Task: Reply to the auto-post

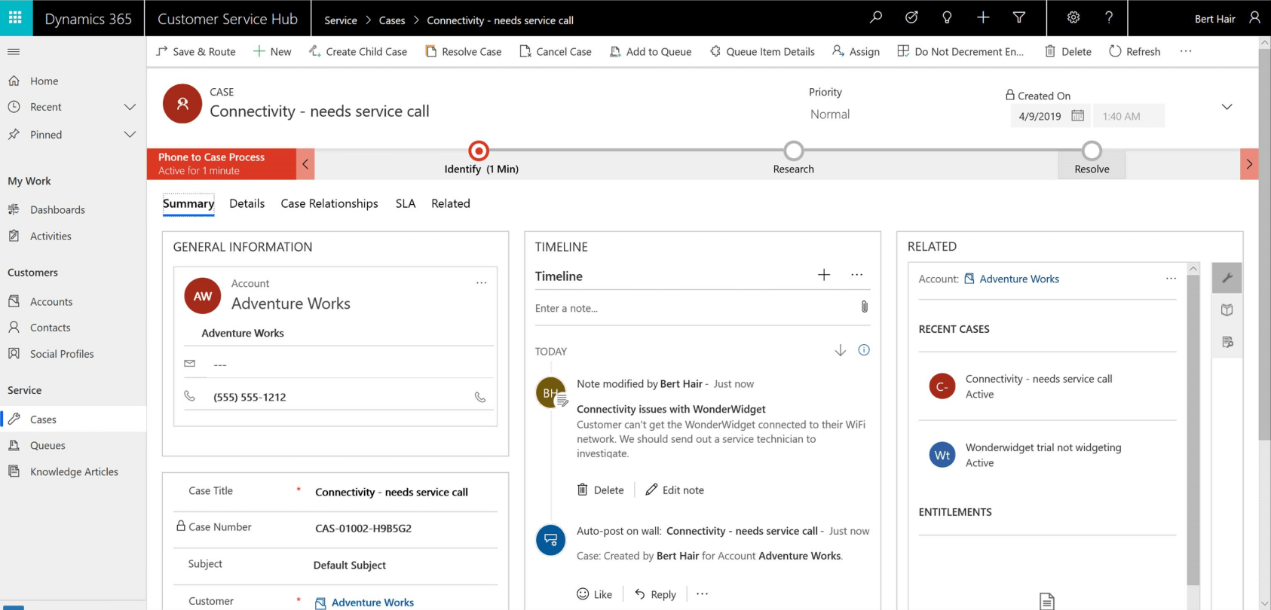Action: pos(655,594)
